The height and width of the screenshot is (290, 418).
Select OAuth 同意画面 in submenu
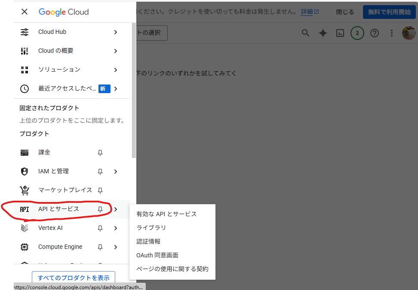point(172,255)
